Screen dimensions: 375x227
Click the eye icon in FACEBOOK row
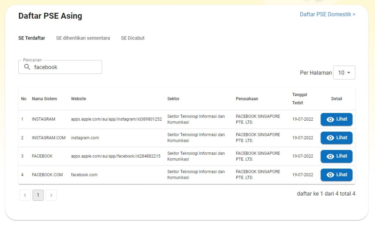(330, 156)
